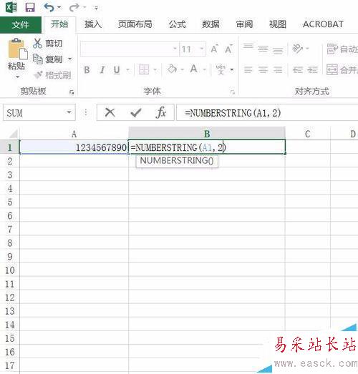Click the merge cells (合并) button

342,69
